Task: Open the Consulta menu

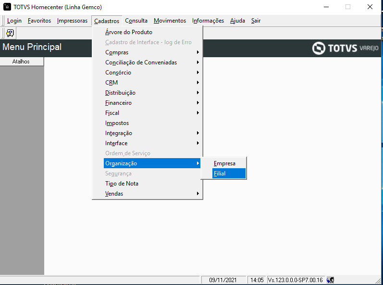Action: point(136,21)
